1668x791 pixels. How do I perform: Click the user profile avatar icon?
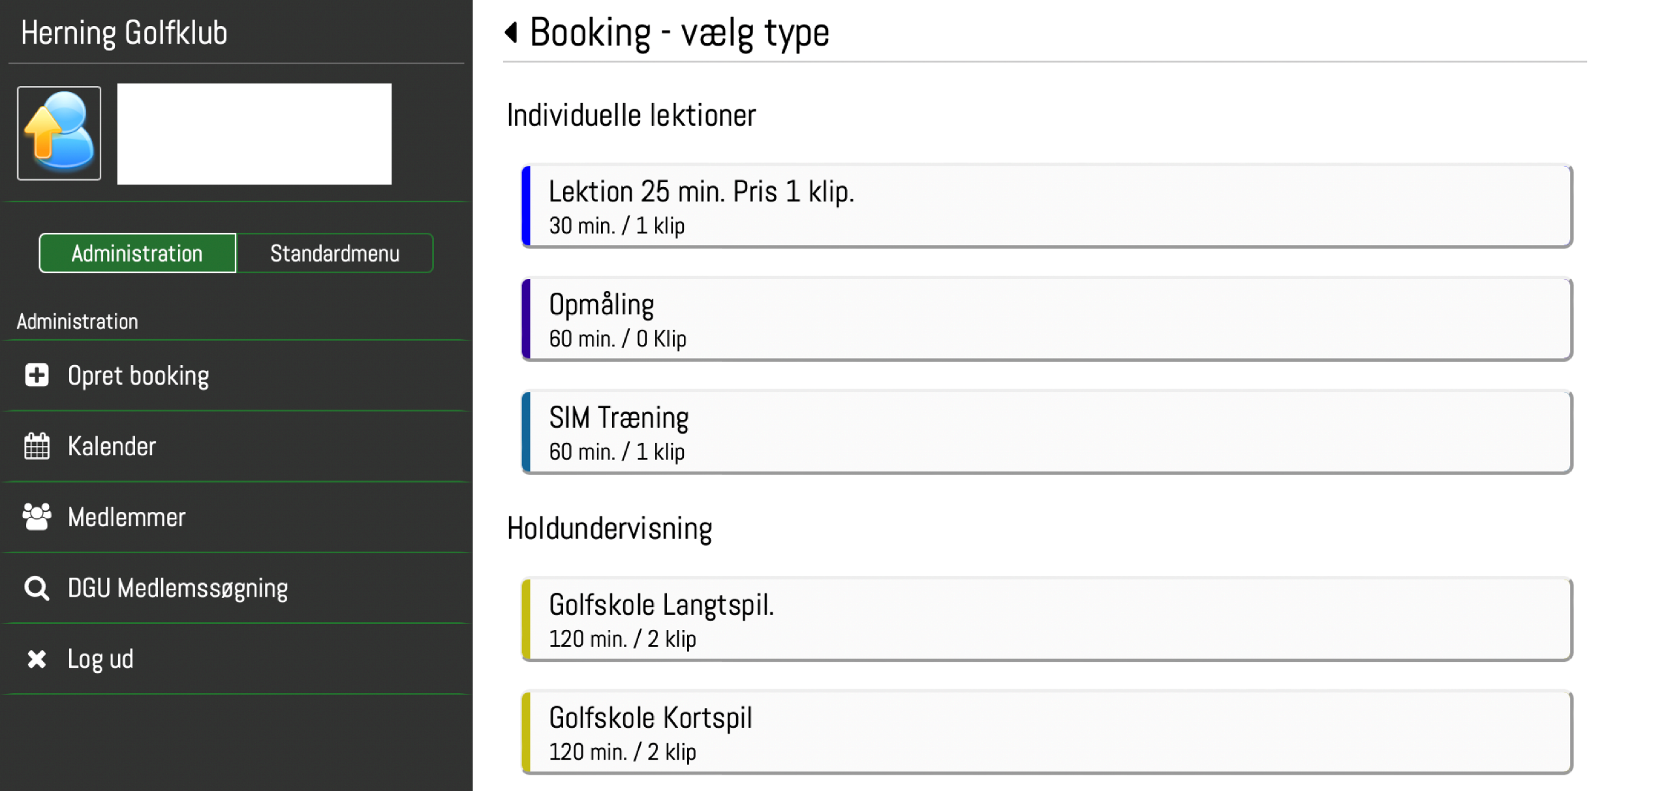[59, 133]
